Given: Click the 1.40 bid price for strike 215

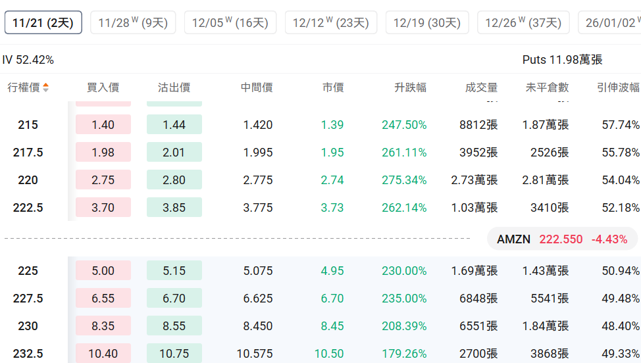Looking at the screenshot, I should point(103,125).
